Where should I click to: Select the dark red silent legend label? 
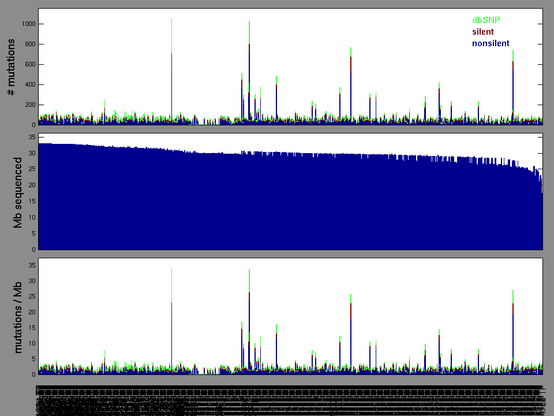tap(483, 32)
